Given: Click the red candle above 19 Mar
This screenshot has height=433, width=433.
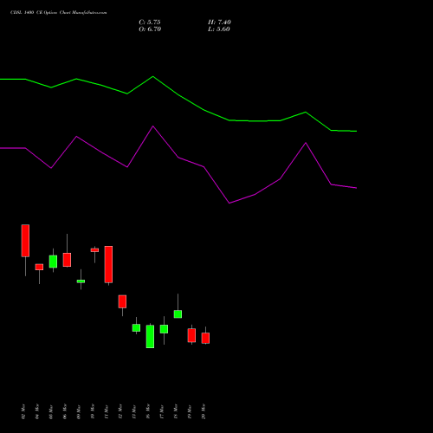Looking at the screenshot, I should (x=191, y=335).
